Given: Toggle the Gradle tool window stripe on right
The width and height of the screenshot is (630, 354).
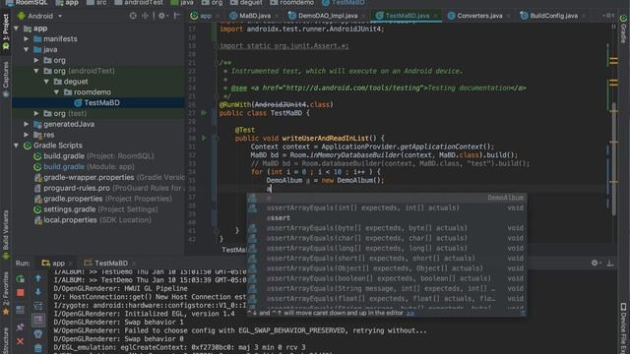Looking at the screenshot, I should click(623, 29).
